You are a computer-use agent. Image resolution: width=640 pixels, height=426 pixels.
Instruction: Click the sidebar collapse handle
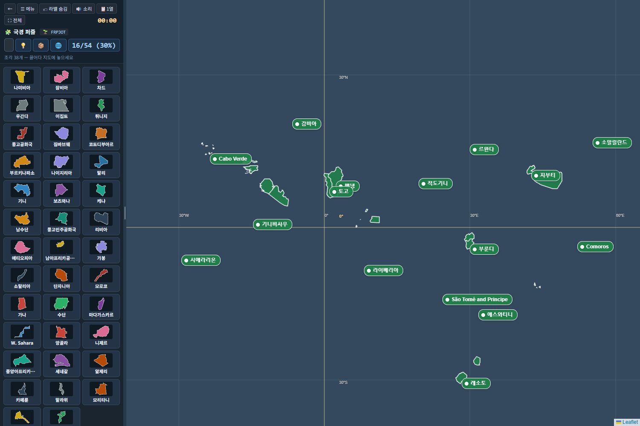[125, 213]
